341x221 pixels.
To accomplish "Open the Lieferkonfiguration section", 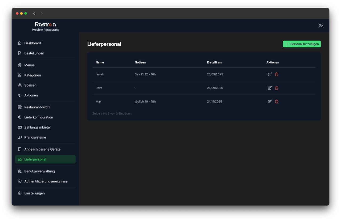I will pyautogui.click(x=39, y=117).
